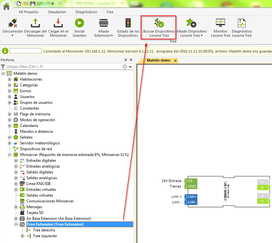
Task: Expand the Habitaciones tree node
Action: tap(10, 79)
